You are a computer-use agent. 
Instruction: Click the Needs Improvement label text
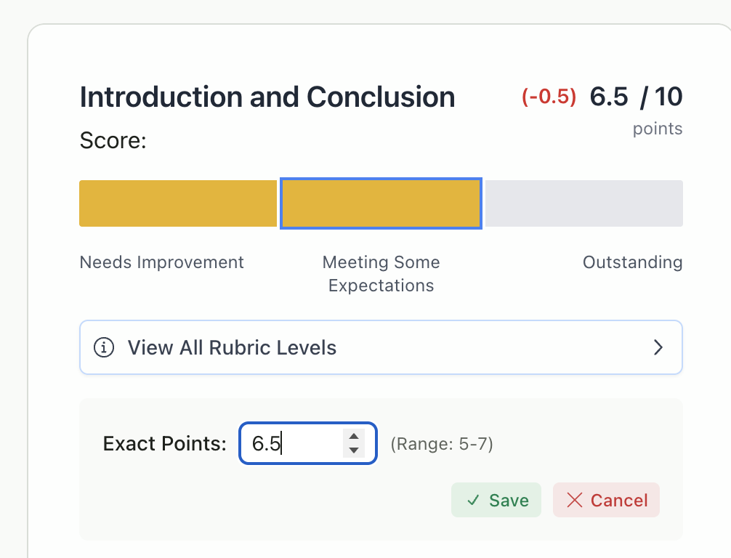(x=161, y=262)
